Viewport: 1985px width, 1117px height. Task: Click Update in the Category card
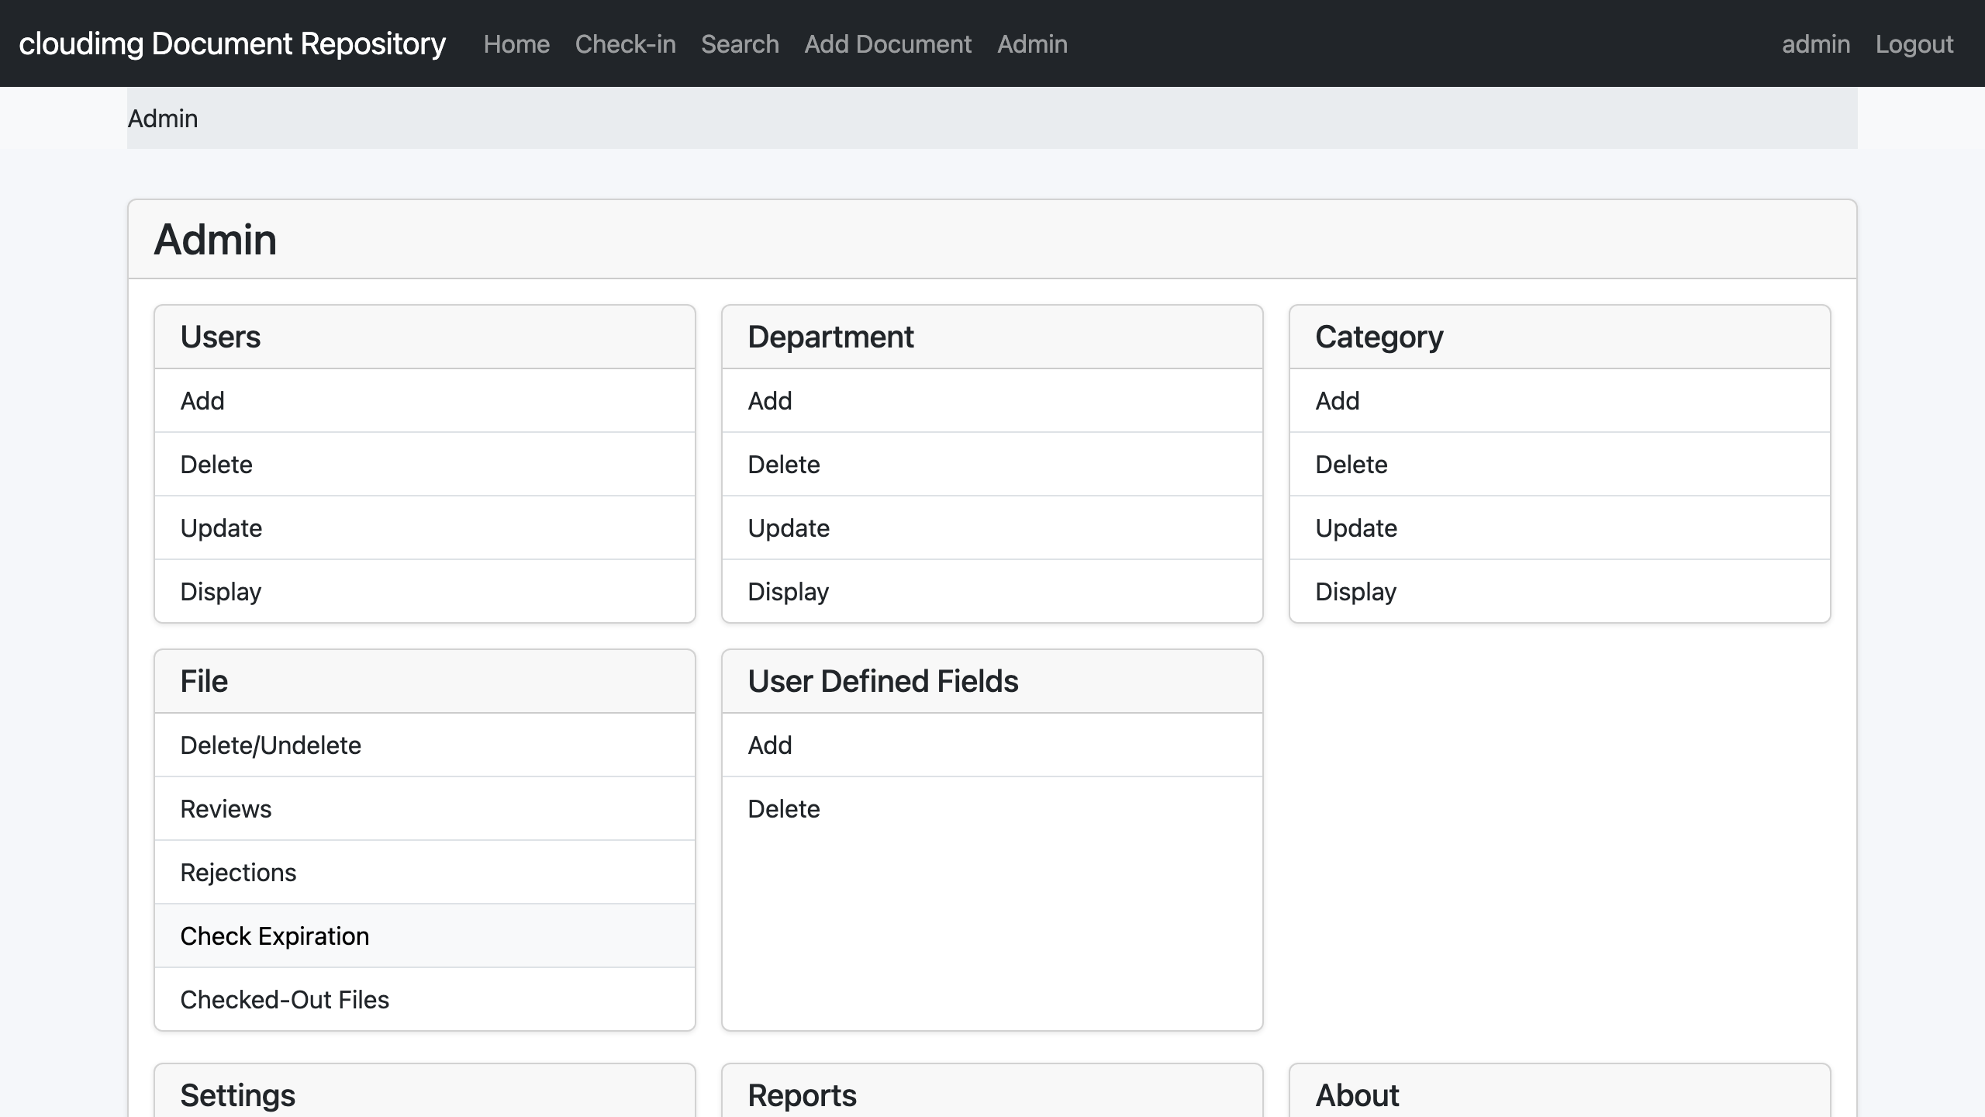pyautogui.click(x=1560, y=528)
